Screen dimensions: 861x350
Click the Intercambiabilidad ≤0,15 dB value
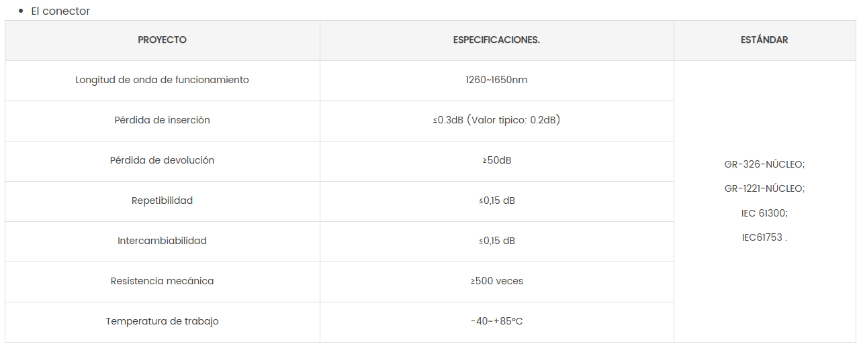click(497, 241)
